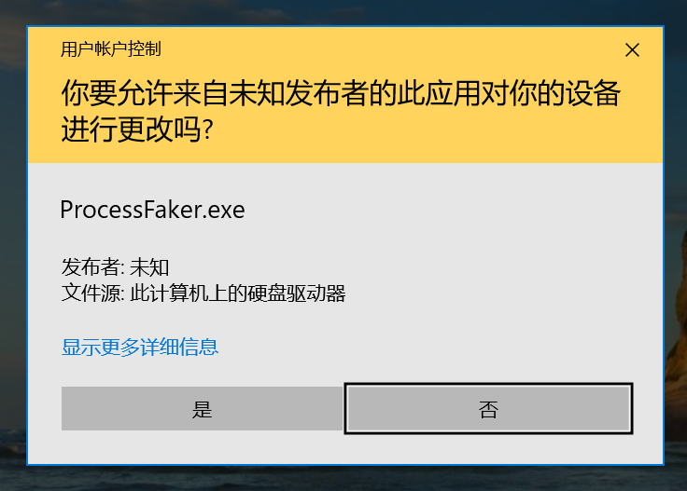Viewport: 687px width, 491px height.
Task: Open the 显示更多详细信息 link
Action: 140,348
